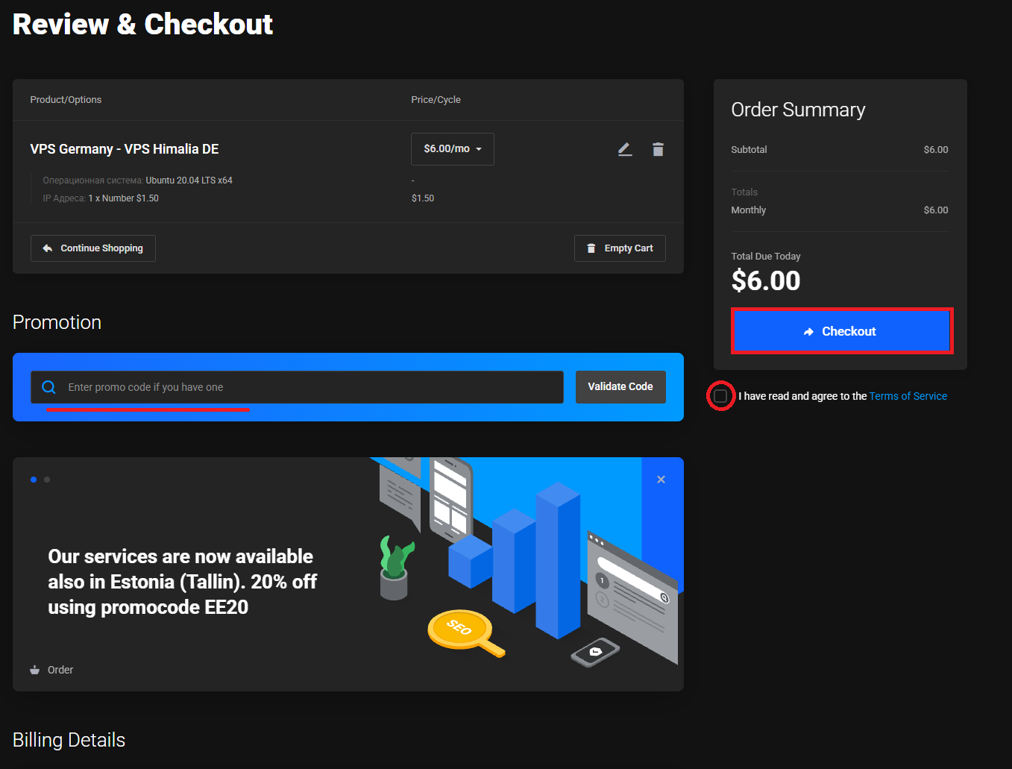The width and height of the screenshot is (1012, 769).
Task: Click the Product/Options column header
Action: coord(66,100)
